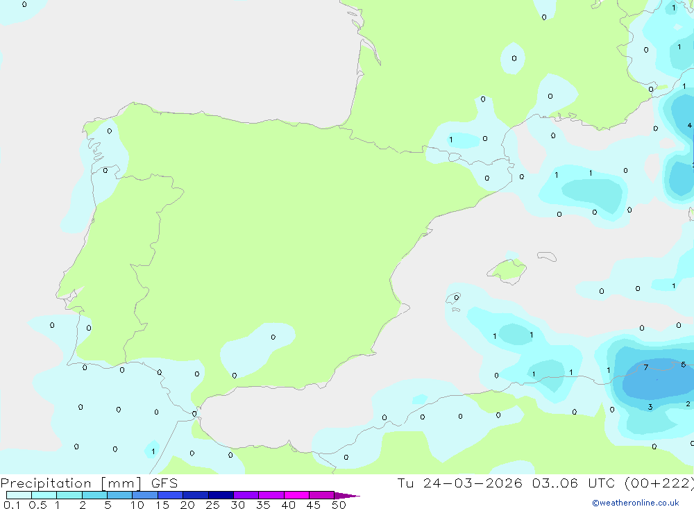Click the arrow-shaped swatch beyond 50
The width and height of the screenshot is (694, 509).
[346, 495]
